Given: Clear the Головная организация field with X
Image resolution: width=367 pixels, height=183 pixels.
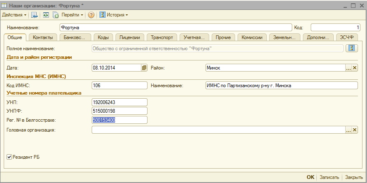Looking at the screenshot, I should pyautogui.click(x=355, y=130).
